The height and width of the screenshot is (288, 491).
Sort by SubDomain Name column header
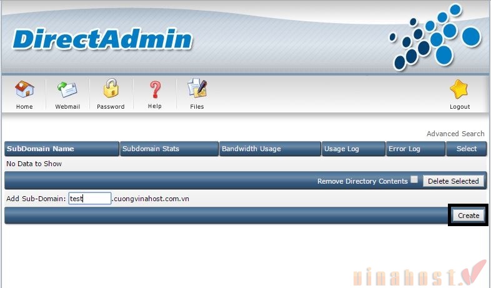(62, 149)
